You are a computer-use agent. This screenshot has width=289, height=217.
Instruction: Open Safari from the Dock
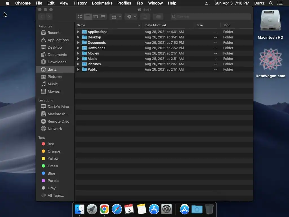pos(117,209)
